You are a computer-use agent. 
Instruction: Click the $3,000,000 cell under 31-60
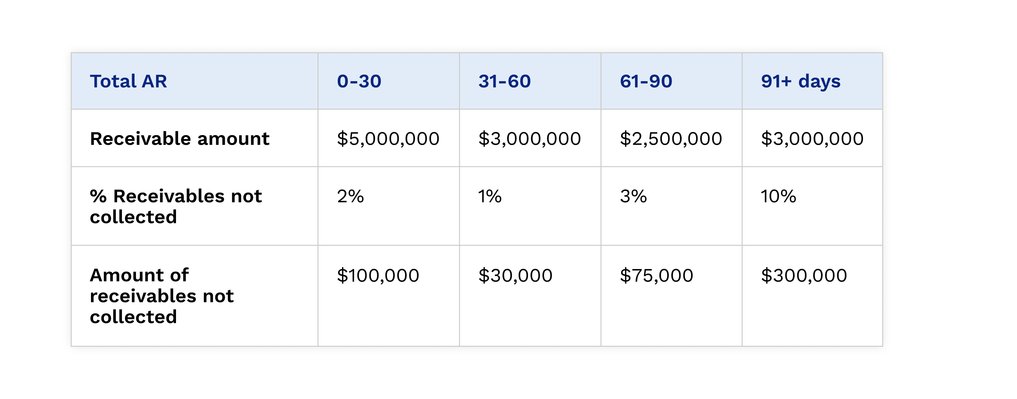click(530, 138)
